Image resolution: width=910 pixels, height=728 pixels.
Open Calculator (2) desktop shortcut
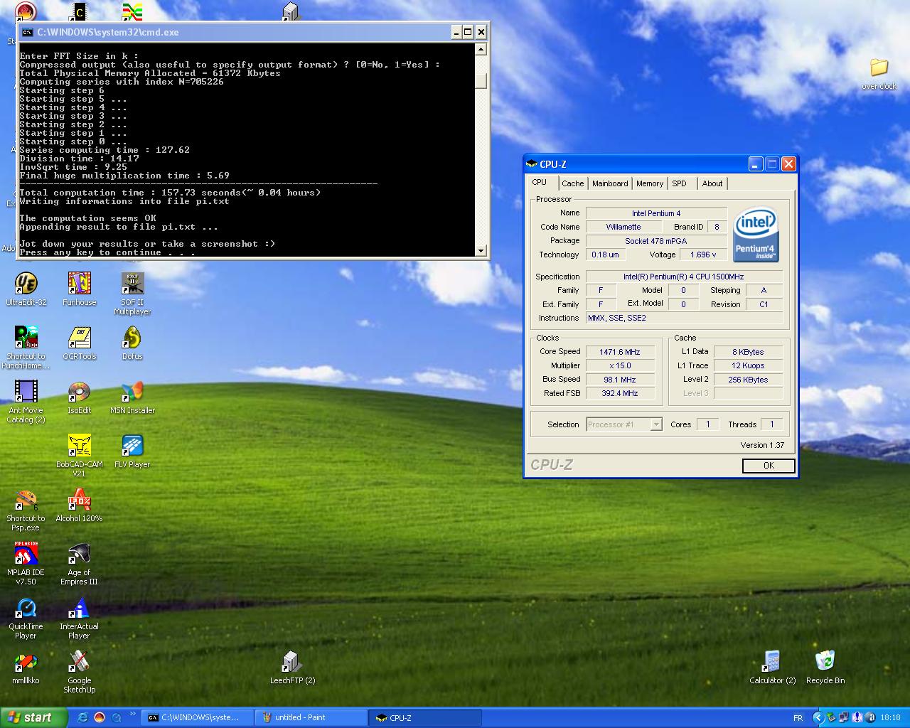coord(772,668)
